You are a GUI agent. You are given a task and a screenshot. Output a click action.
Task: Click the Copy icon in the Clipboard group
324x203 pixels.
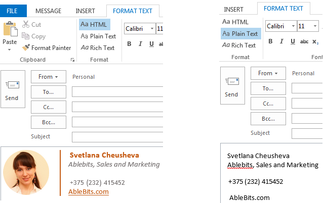tap(26, 36)
